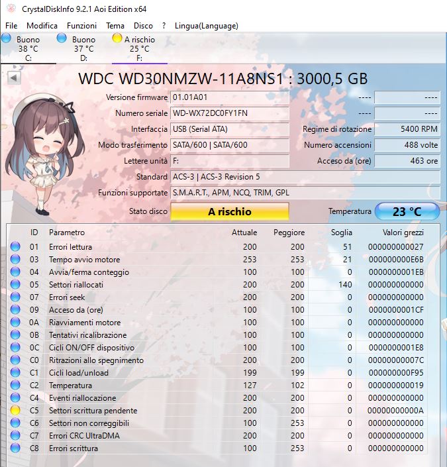Screen dimensions: 447x467
Task: Select the Settori riallocati row text
Action: tap(76, 285)
